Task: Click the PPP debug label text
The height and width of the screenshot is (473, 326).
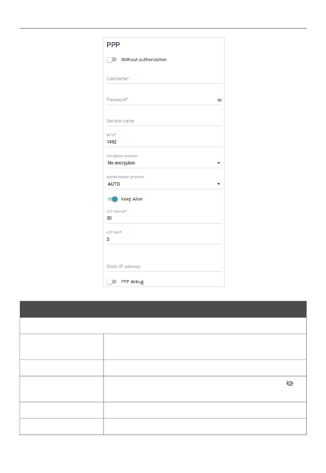Action: click(132, 282)
